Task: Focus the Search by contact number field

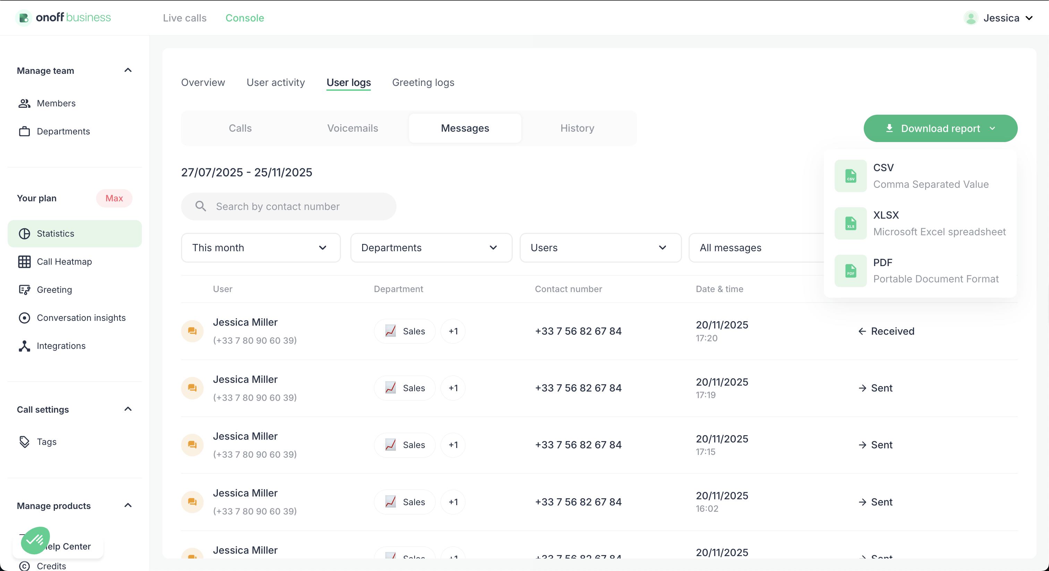Action: 289,206
